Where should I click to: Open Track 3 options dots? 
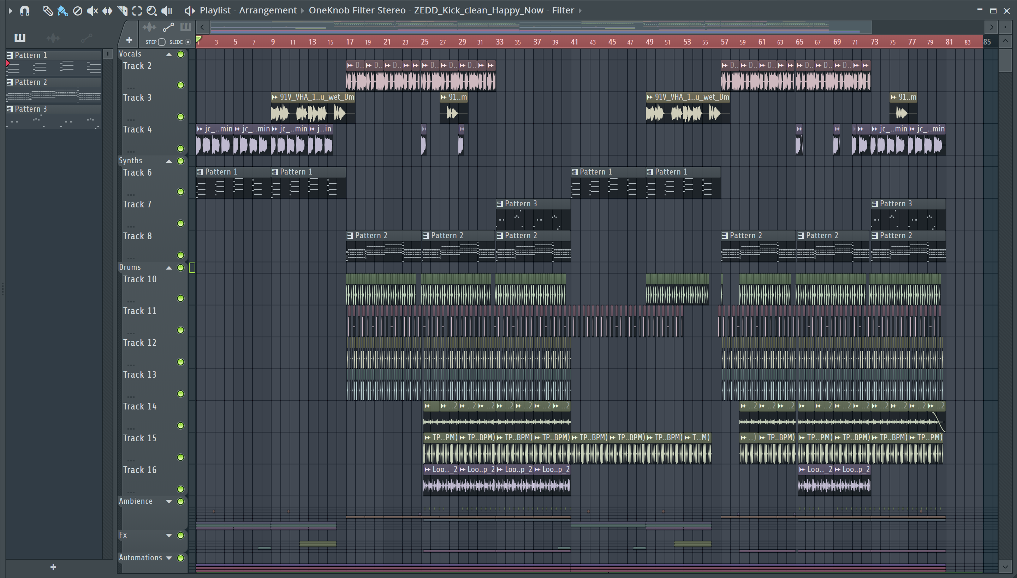tap(131, 119)
